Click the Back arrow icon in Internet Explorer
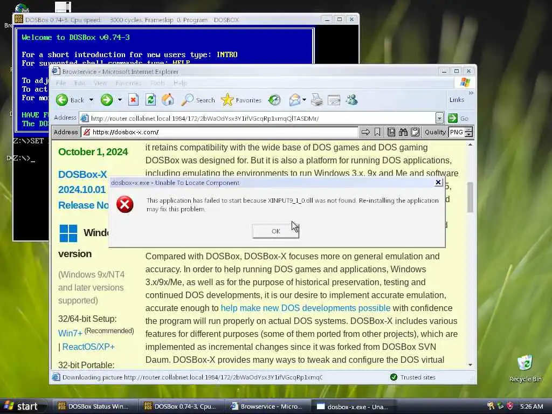The width and height of the screenshot is (552, 414). (62, 100)
